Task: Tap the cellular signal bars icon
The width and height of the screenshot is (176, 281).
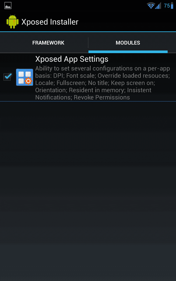Action: tap(158, 6)
